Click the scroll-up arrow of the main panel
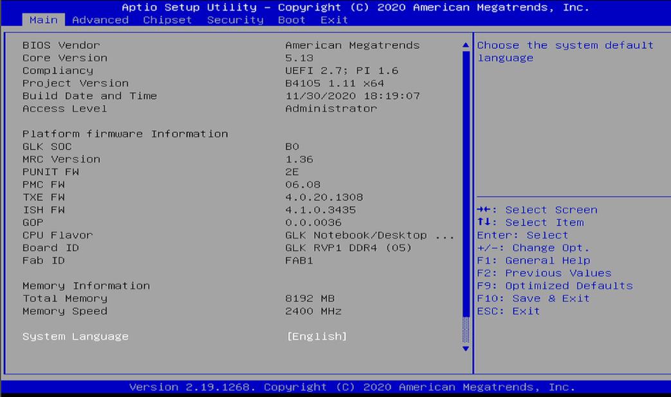671x397 pixels. (x=466, y=45)
